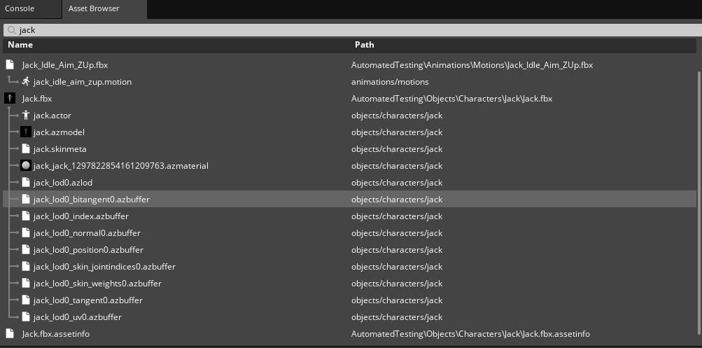Screen dimensions: 702x348
Task: Select the Jack_Idle_Aim_ZUp.fbx row
Action: (349, 65)
